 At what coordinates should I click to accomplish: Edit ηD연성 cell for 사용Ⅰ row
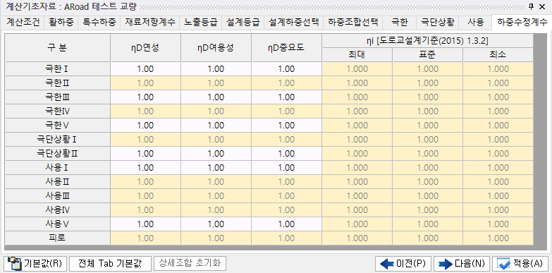pyautogui.click(x=145, y=168)
